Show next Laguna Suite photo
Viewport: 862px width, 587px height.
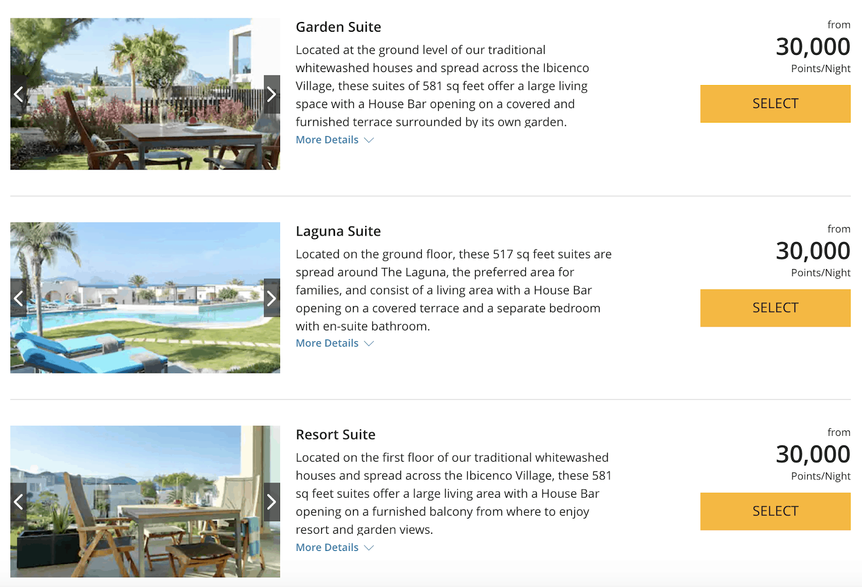272,298
